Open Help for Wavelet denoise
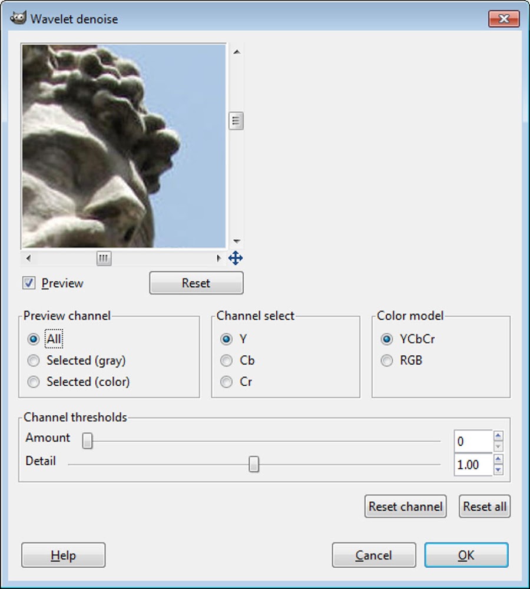The width and height of the screenshot is (530, 589). [x=63, y=555]
